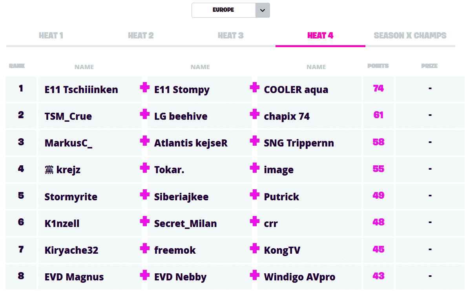The image size is (469, 291).
Task: Click plus icon after E11 Stompy
Action: click(255, 88)
